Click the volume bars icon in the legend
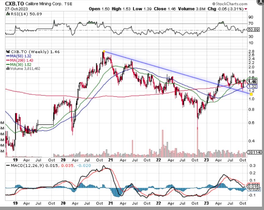This screenshot has height=210, width=264. pos(8,68)
